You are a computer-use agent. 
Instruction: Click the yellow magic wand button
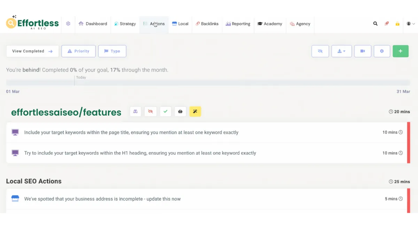[195, 111]
